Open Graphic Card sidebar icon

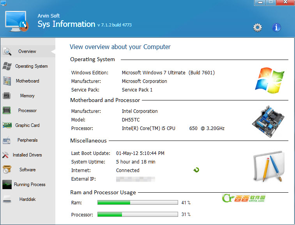[x=7, y=125]
